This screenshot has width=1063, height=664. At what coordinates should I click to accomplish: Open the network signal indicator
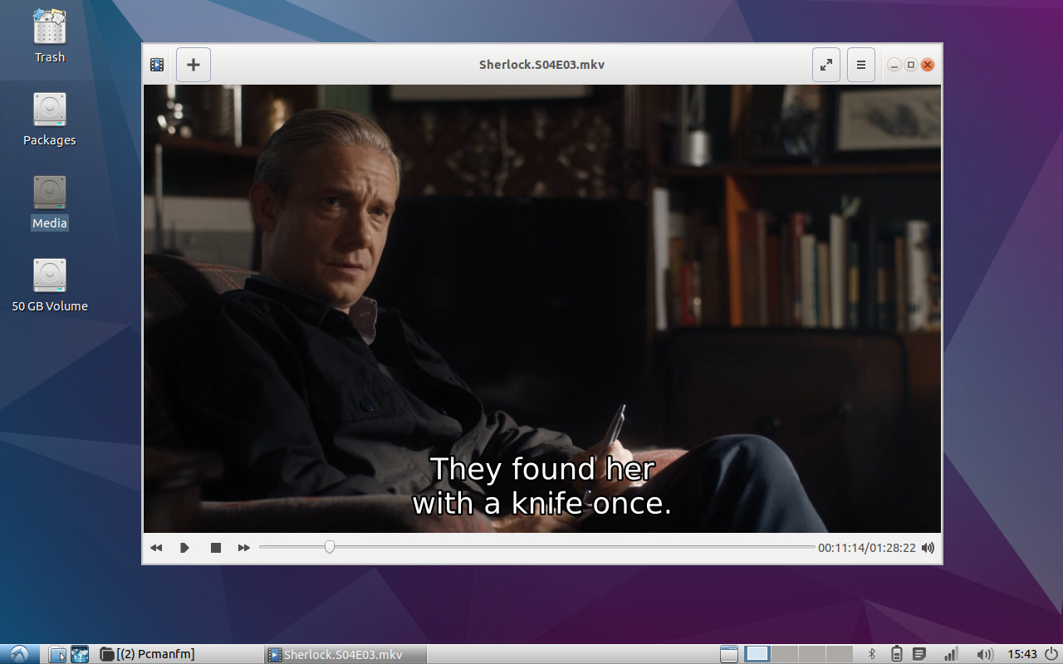click(951, 654)
